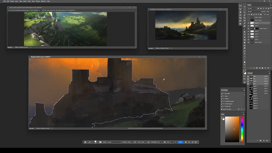Click the trash icon in Layers panel

pyautogui.click(x=268, y=68)
